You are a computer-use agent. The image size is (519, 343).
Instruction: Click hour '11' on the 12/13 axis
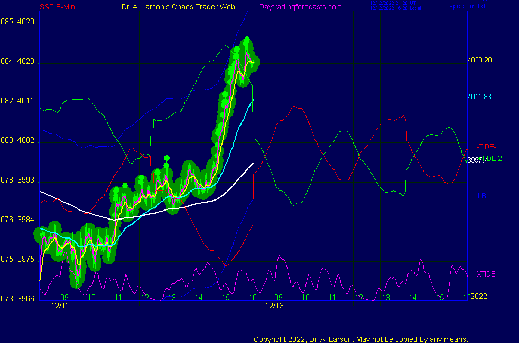pyautogui.click(x=332, y=298)
